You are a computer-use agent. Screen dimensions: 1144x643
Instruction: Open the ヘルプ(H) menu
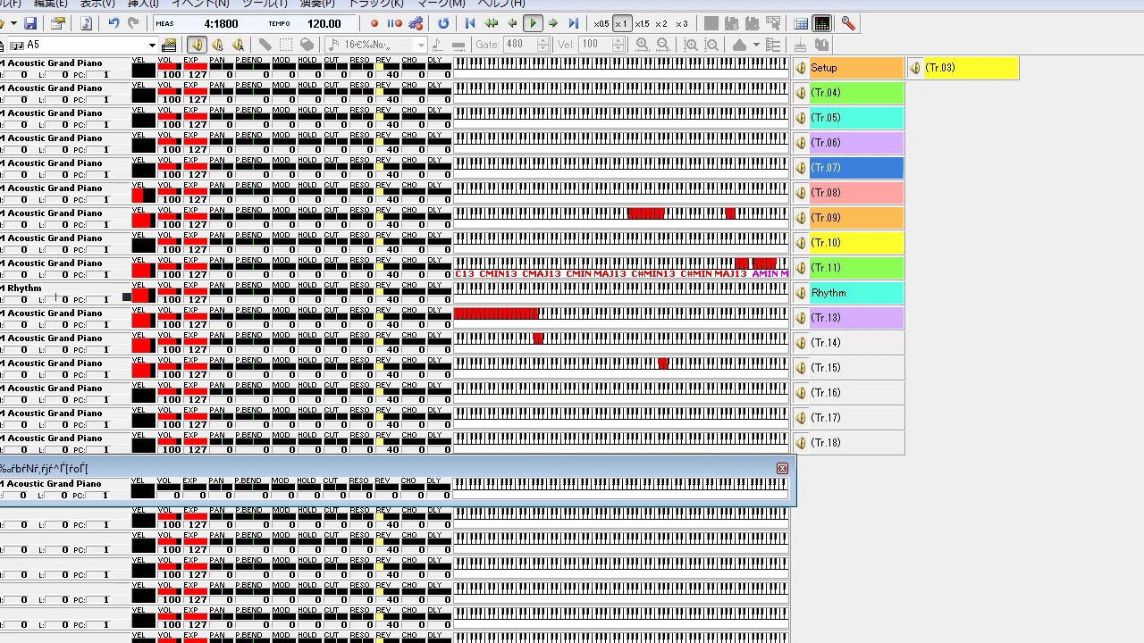click(x=500, y=4)
